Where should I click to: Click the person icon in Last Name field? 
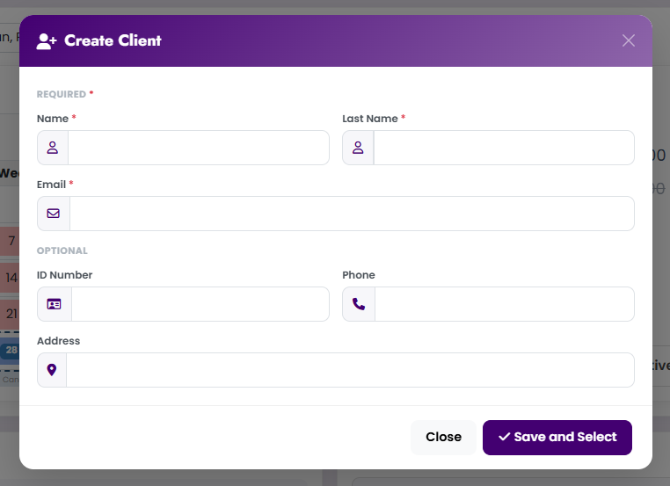358,148
